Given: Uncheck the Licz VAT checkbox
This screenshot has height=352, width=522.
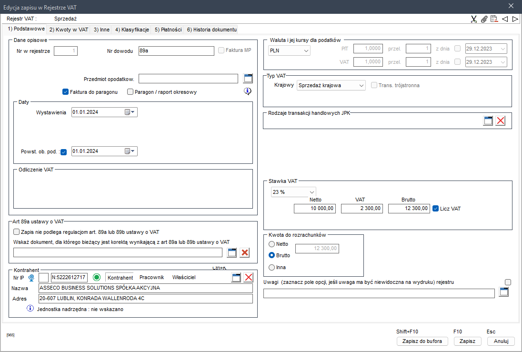Looking at the screenshot, I should click(x=435, y=209).
